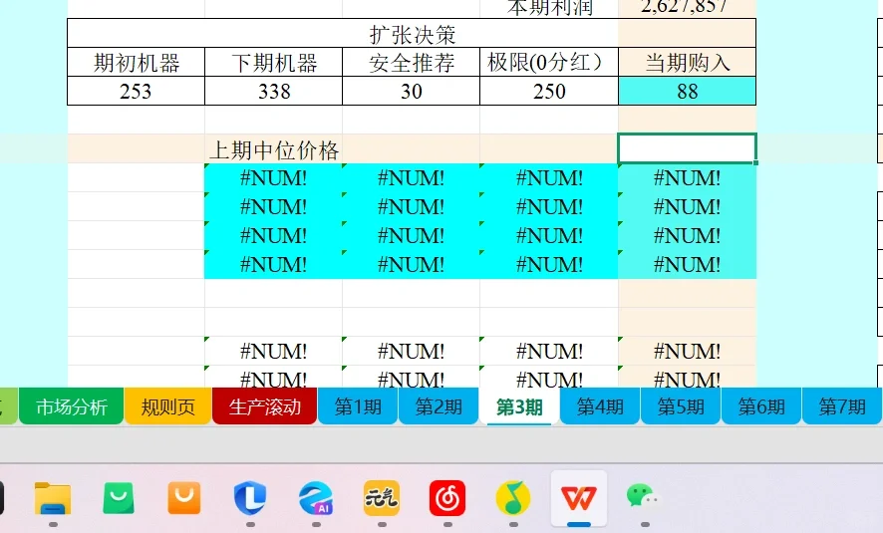Click the cell showing 30
This screenshot has width=883, height=533.
[411, 91]
